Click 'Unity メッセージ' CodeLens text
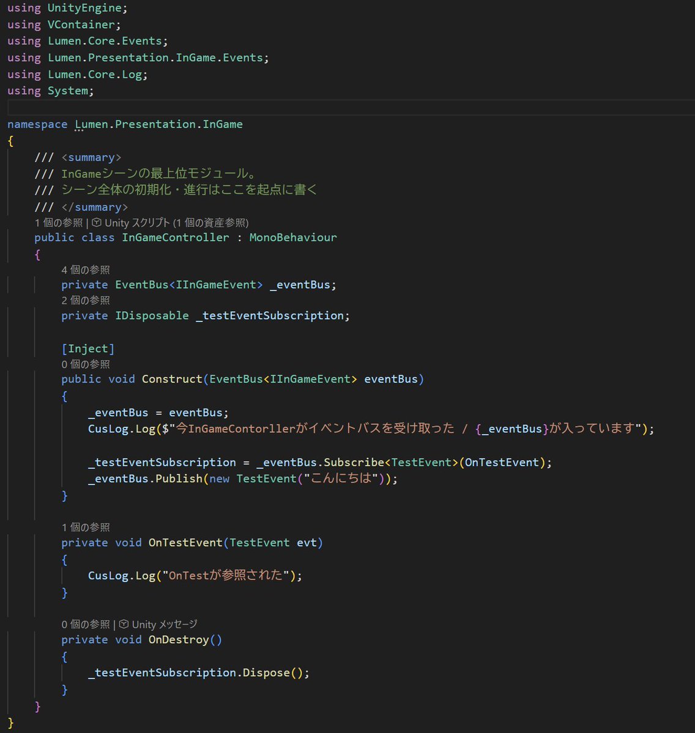 pyautogui.click(x=165, y=624)
